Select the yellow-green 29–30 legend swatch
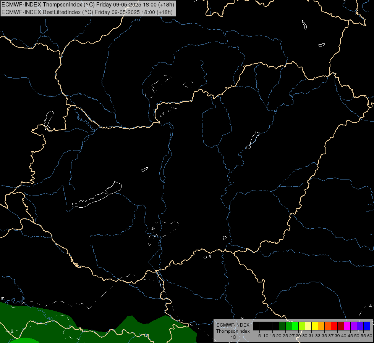Image resolution: width=374 pixels, height=343 pixels. pyautogui.click(x=302, y=326)
